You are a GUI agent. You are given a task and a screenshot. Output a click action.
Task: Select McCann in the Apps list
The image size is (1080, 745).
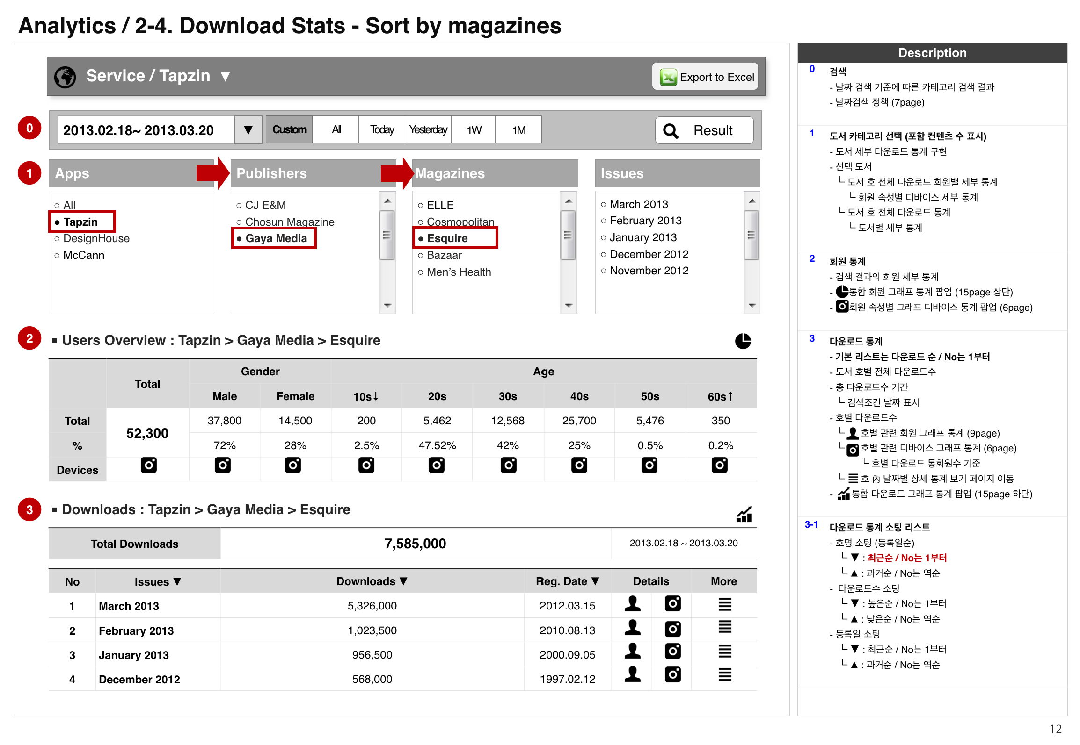point(79,255)
